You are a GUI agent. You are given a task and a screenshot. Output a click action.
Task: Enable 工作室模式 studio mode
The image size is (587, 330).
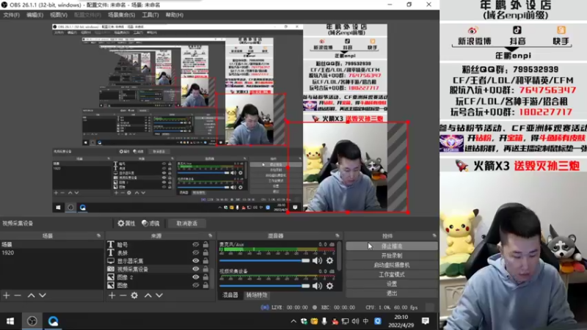(392, 274)
